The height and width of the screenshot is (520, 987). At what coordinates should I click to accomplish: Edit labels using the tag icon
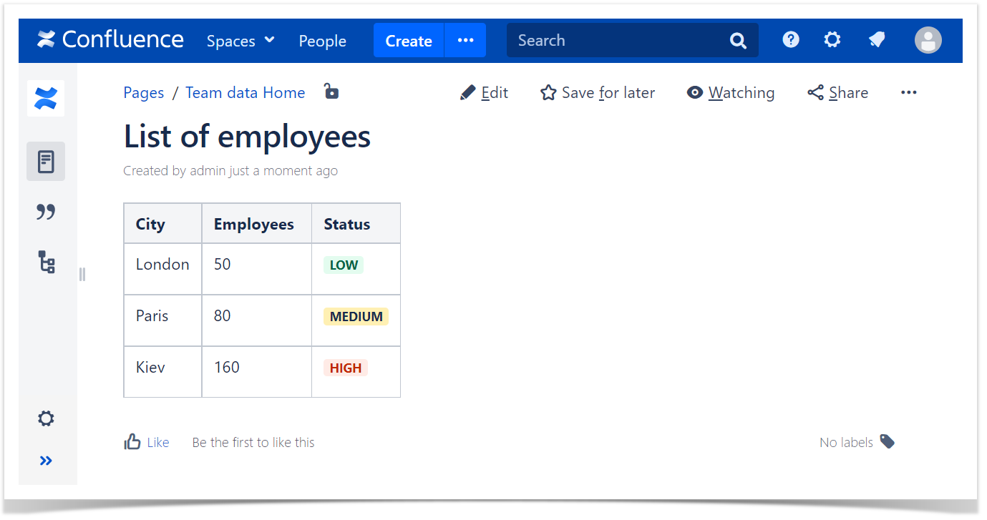coord(887,441)
